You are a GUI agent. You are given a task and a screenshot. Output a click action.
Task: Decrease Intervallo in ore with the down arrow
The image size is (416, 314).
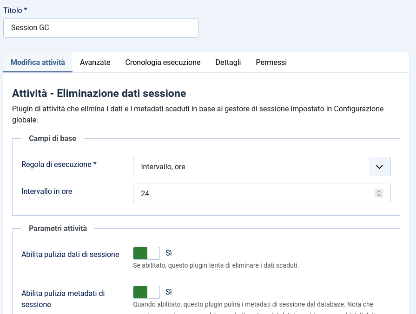point(379,196)
